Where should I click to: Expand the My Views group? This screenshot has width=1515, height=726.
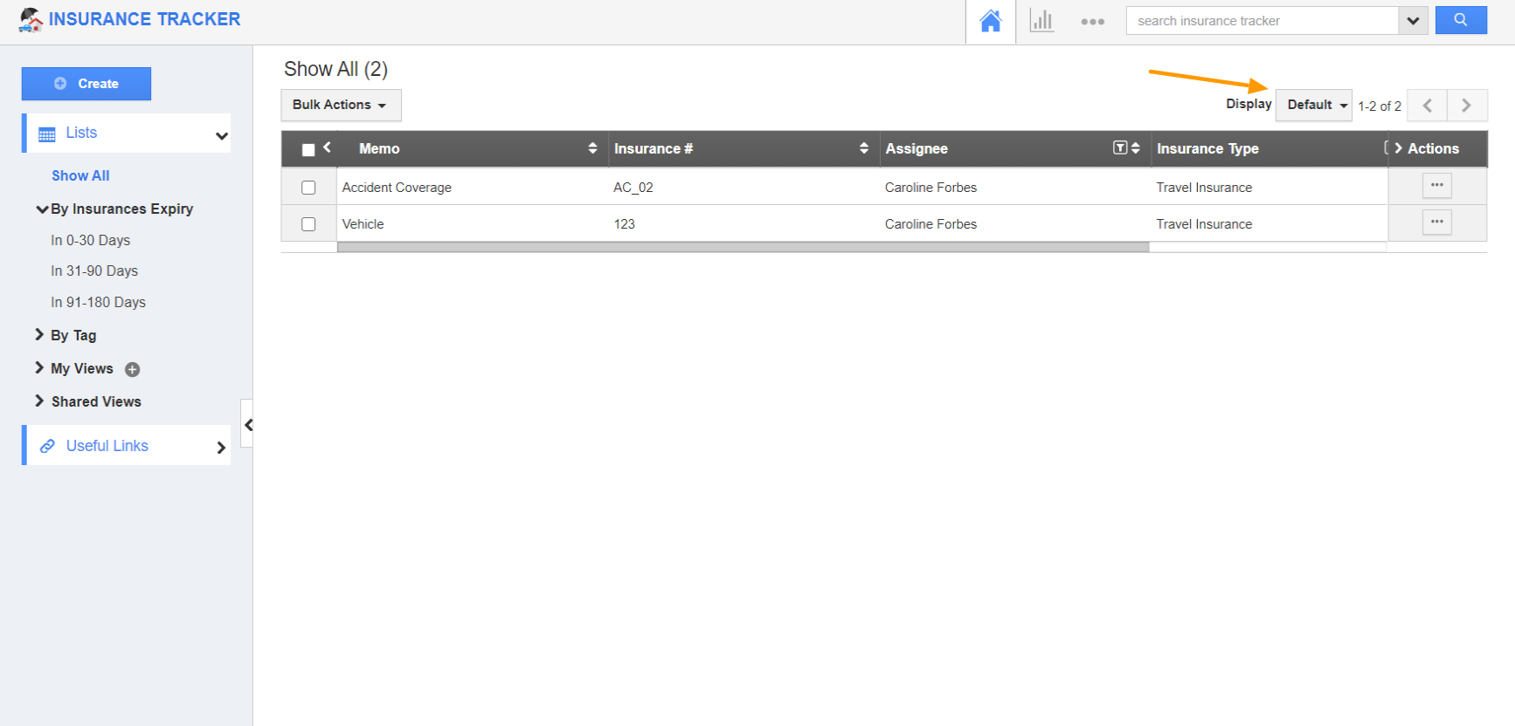(39, 367)
